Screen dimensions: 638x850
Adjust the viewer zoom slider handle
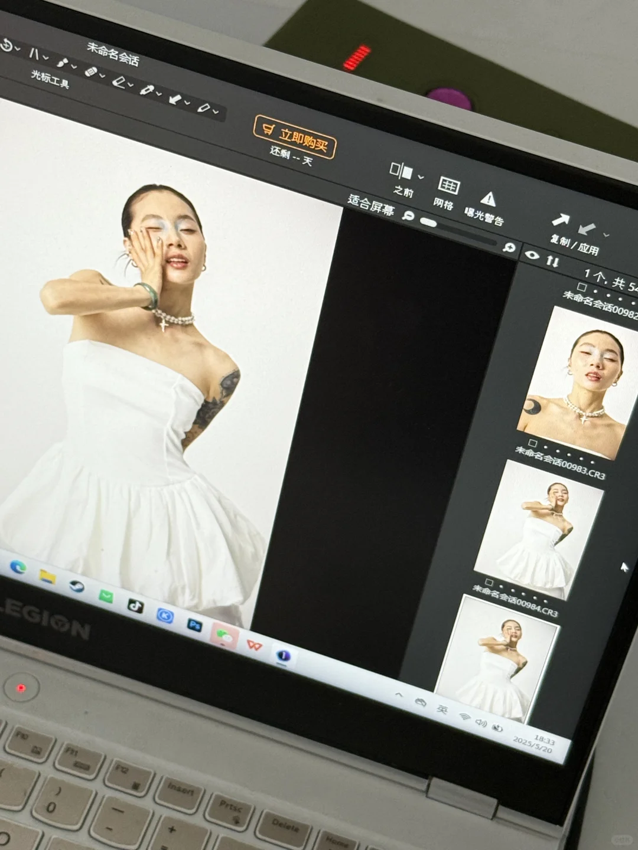tap(429, 223)
